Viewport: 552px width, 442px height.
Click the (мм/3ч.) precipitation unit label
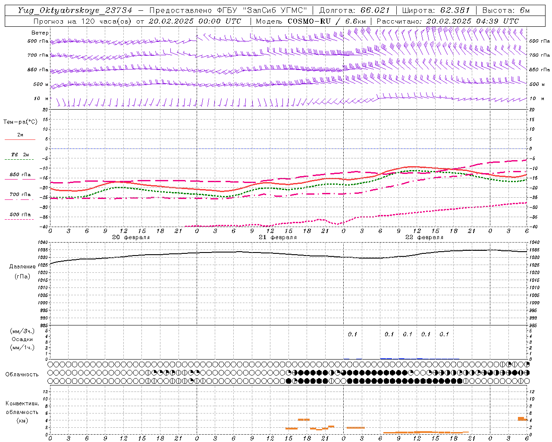coord(22,331)
